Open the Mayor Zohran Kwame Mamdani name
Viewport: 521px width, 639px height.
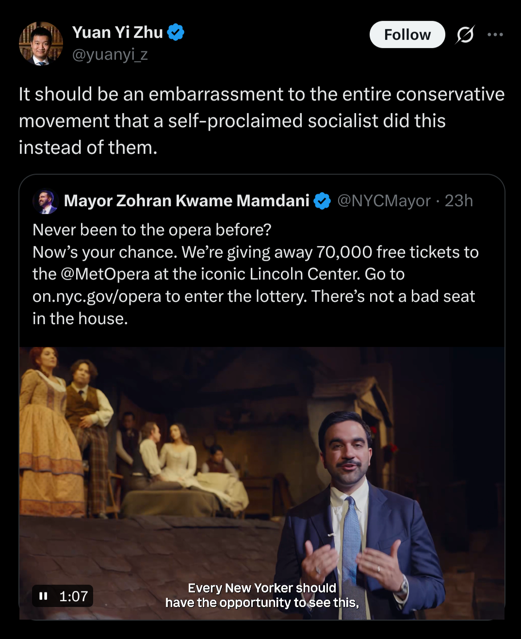point(187,201)
